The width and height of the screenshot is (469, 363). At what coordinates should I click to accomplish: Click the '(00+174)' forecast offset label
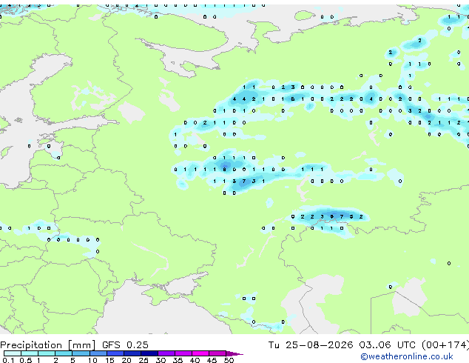point(445,345)
